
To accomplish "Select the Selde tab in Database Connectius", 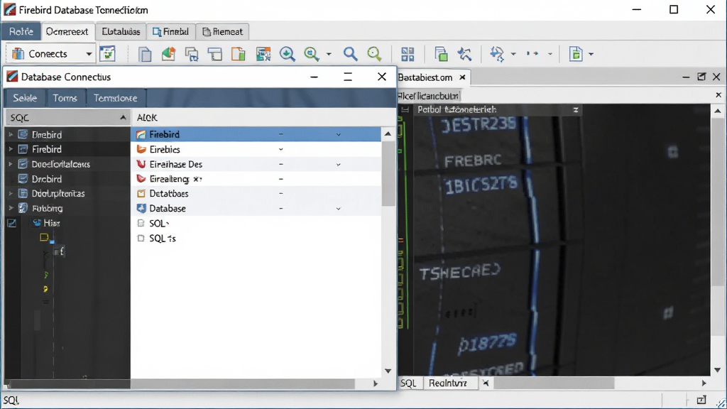I will [x=25, y=98].
